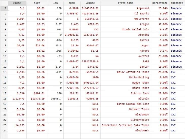The width and height of the screenshot is (185, 139).
Task: Select the 'percentage' column header
Action: tap(160, 3)
